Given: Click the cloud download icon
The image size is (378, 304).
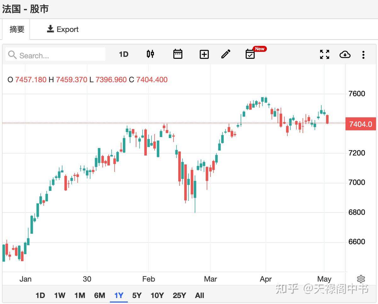Looking at the screenshot, I should [345, 54].
